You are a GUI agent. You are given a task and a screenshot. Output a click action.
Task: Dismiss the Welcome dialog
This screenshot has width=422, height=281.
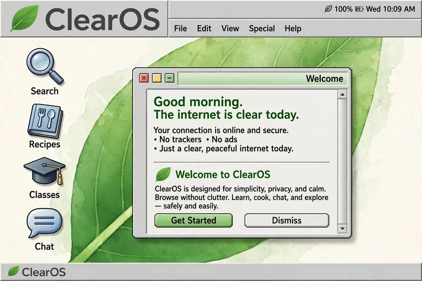tap(286, 221)
